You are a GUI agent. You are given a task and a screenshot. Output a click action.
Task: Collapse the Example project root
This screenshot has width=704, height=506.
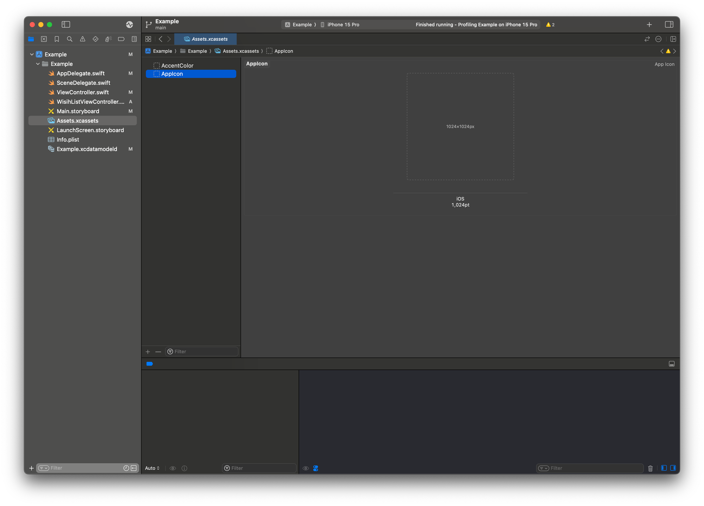[32, 55]
